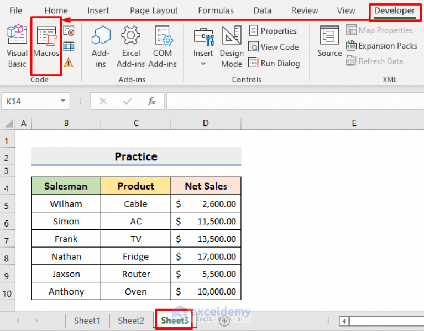Open Expansion Packs
424x331 pixels.
[381, 46]
